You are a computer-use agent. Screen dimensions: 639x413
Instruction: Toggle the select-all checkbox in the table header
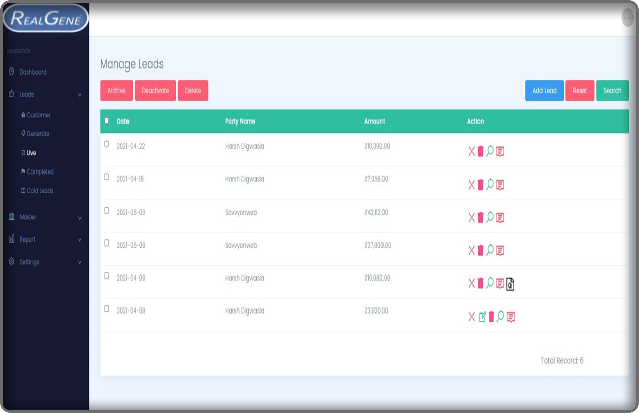tap(107, 121)
